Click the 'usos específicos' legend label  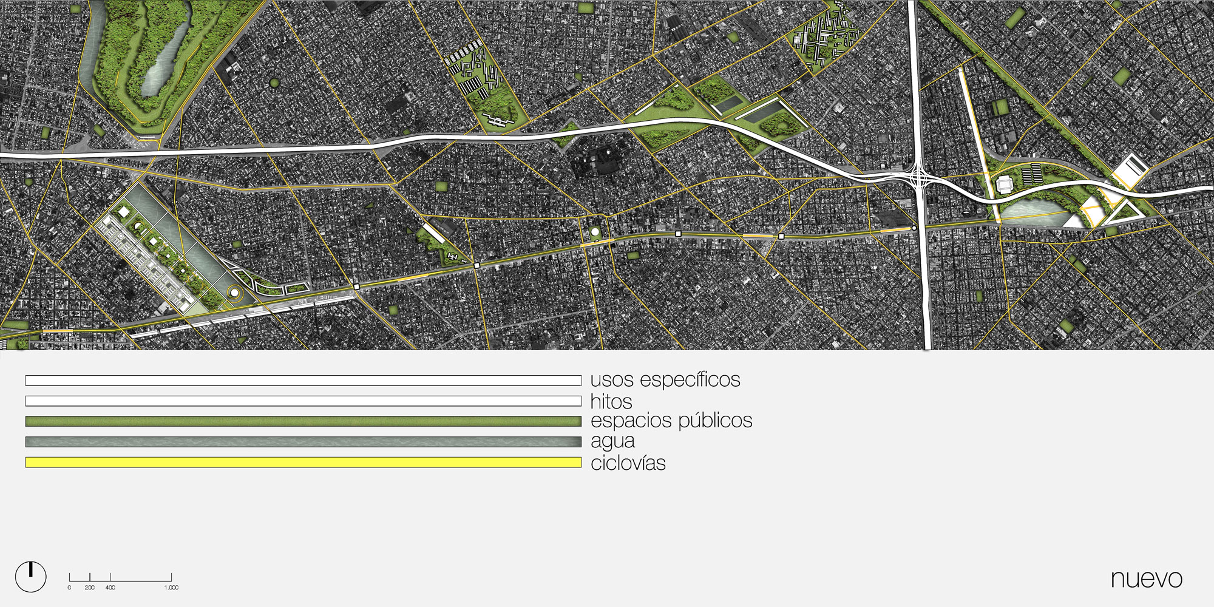tap(665, 380)
